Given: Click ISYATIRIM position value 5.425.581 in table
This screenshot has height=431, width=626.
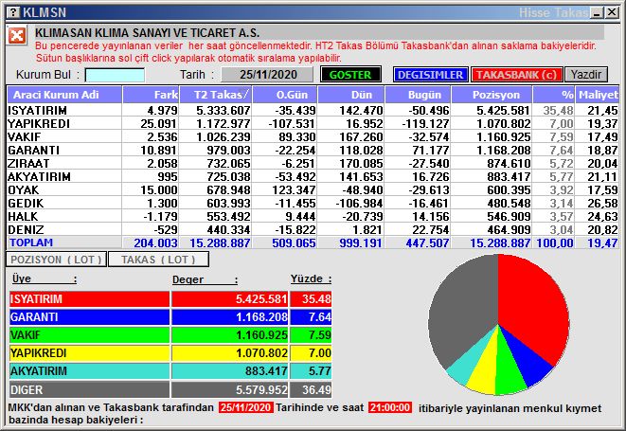Looking at the screenshot, I should click(x=504, y=110).
